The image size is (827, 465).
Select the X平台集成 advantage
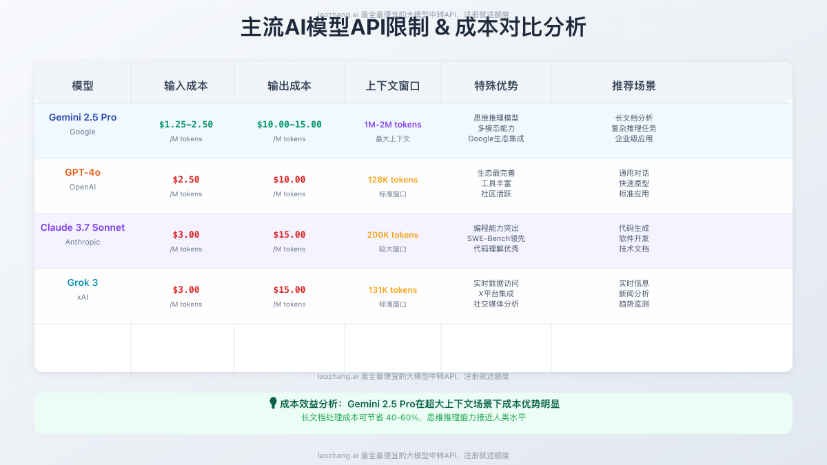click(496, 293)
